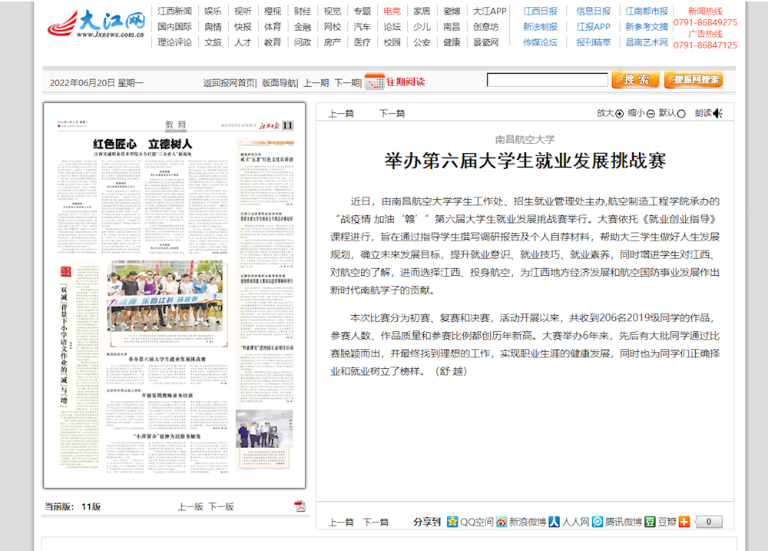Click the zoom out (缩小) minus icon
768x551 pixels.
(650, 114)
